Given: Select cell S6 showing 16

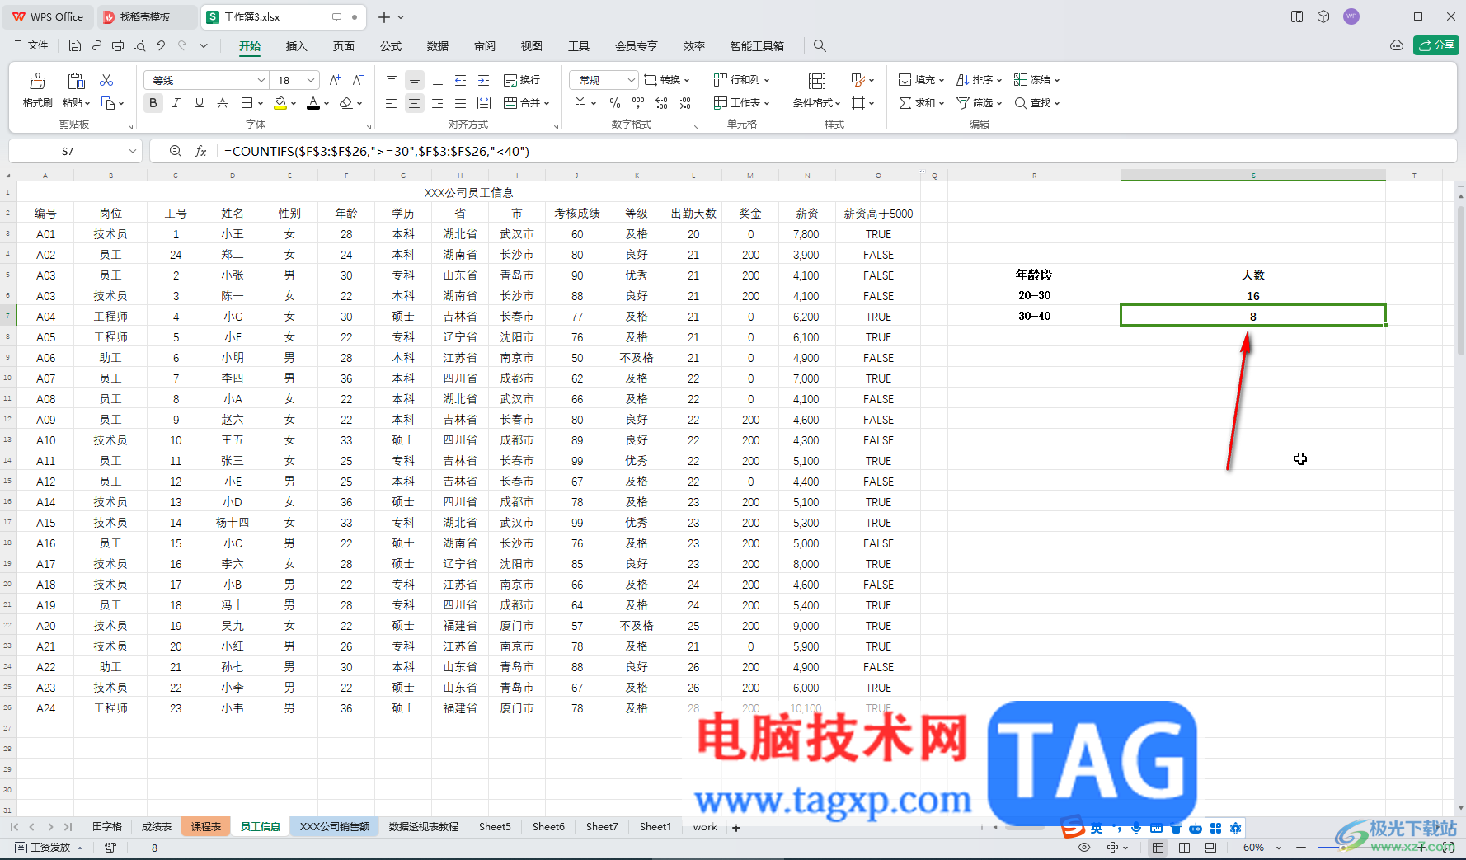Looking at the screenshot, I should (1252, 295).
